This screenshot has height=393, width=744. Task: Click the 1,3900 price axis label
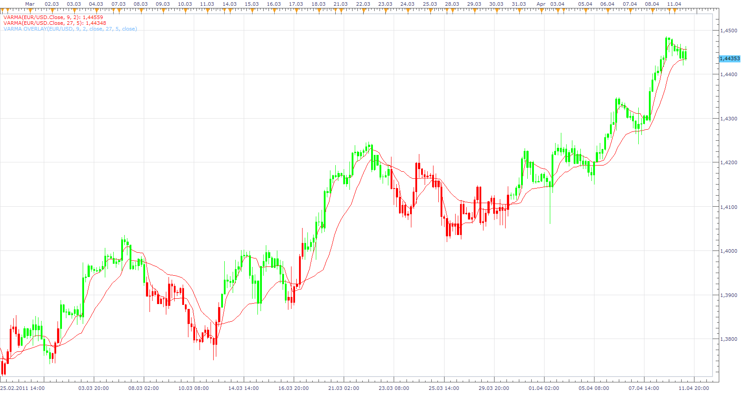[729, 295]
